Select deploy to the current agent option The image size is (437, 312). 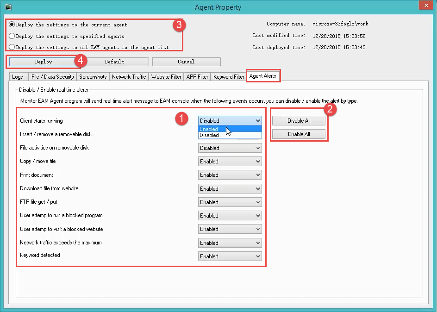point(12,25)
